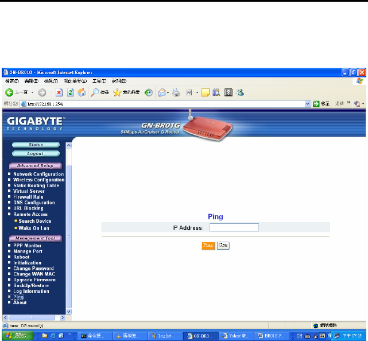Click the Status button in sidebar

pos(36,145)
